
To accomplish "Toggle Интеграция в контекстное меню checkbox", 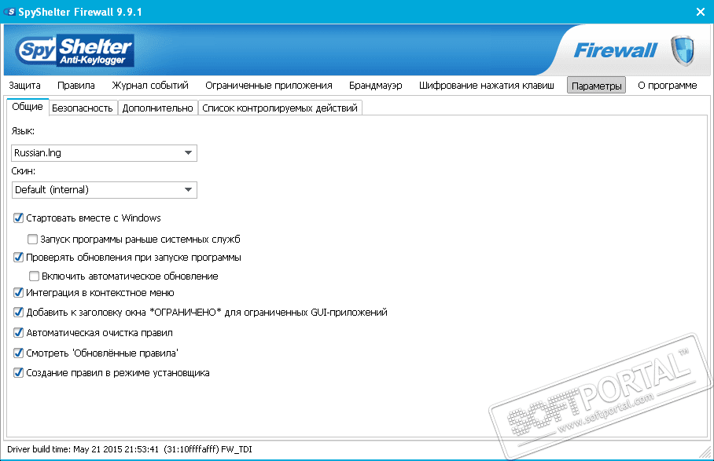I will pyautogui.click(x=18, y=293).
